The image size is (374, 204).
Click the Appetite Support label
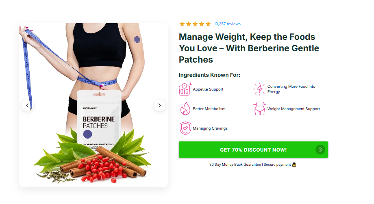[x=208, y=89]
